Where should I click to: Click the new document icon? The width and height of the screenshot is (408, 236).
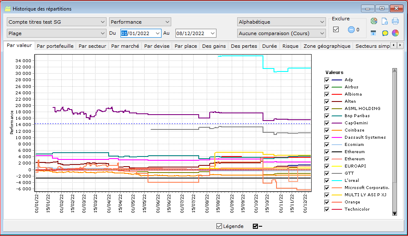click(385, 21)
